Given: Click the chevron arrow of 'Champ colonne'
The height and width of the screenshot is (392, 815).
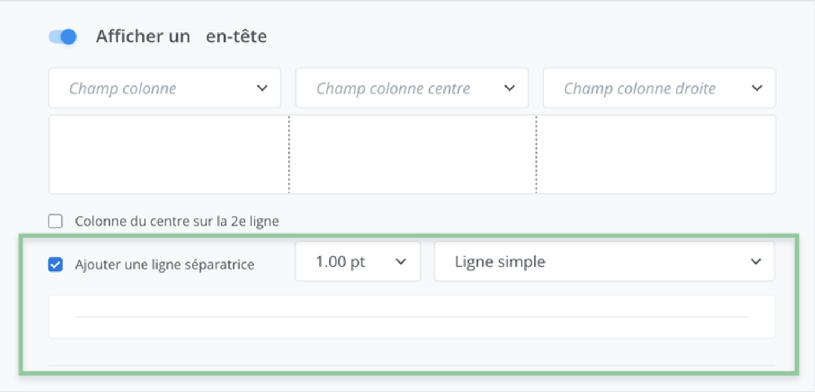Looking at the screenshot, I should pyautogui.click(x=262, y=88).
